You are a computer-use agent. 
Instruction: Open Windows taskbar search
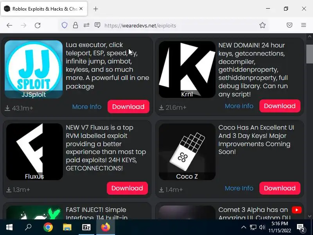pyautogui.click(x=28, y=227)
